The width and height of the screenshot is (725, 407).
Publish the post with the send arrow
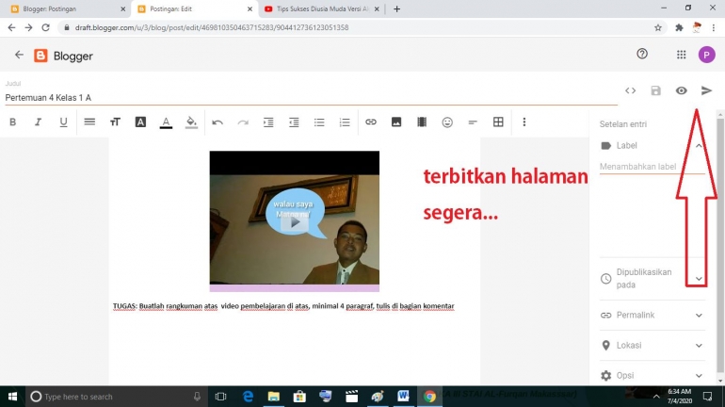tap(706, 90)
